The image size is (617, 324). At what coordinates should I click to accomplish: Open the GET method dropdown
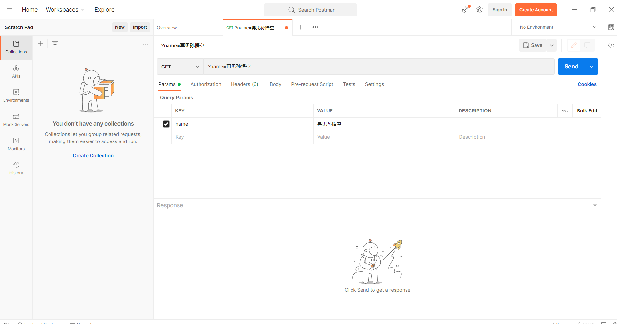coord(180,67)
